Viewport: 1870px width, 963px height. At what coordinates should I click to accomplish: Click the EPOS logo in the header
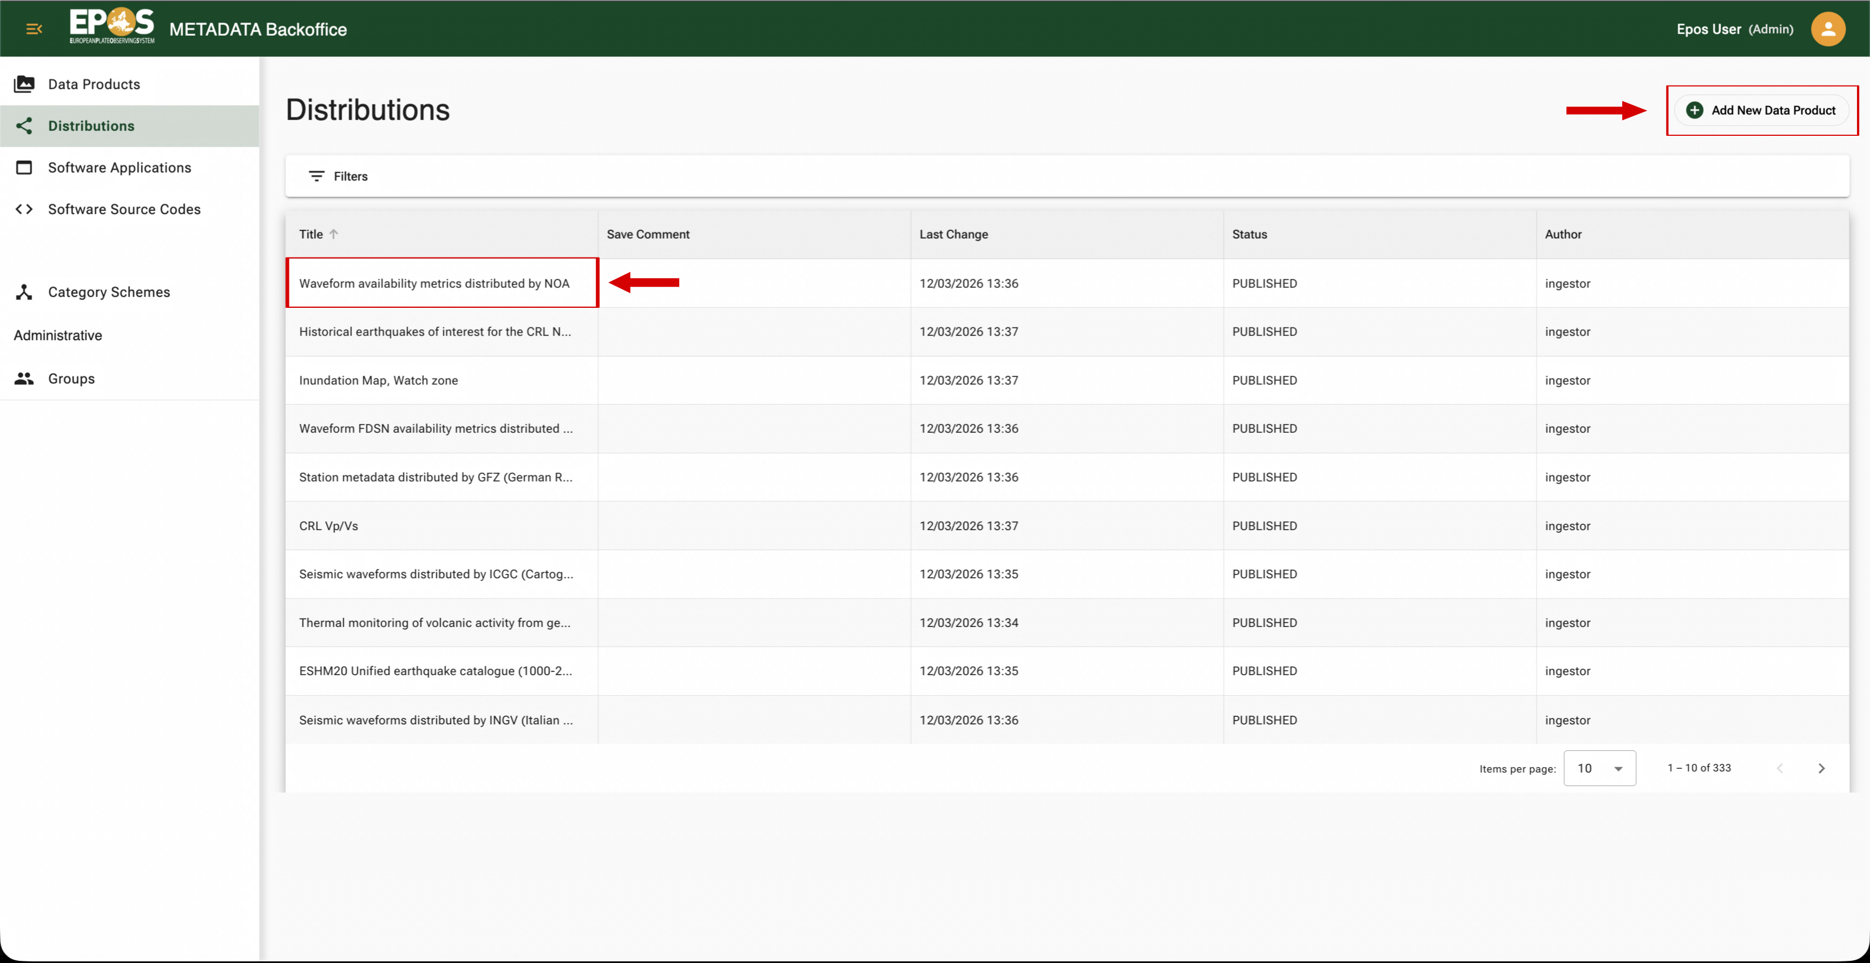(x=112, y=28)
